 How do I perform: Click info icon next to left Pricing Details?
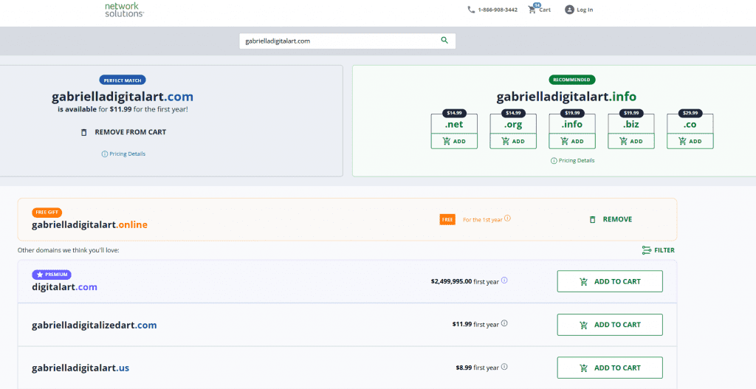tap(105, 154)
